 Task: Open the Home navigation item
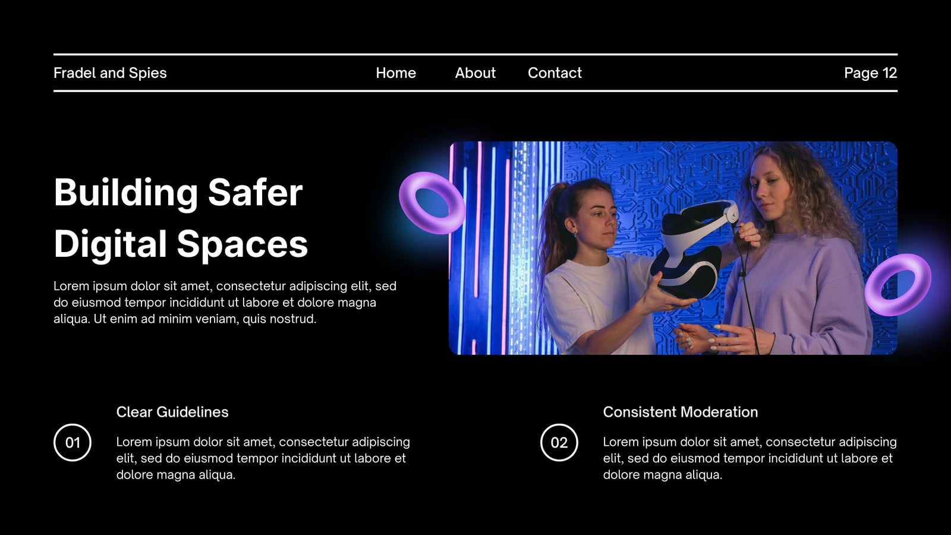396,73
